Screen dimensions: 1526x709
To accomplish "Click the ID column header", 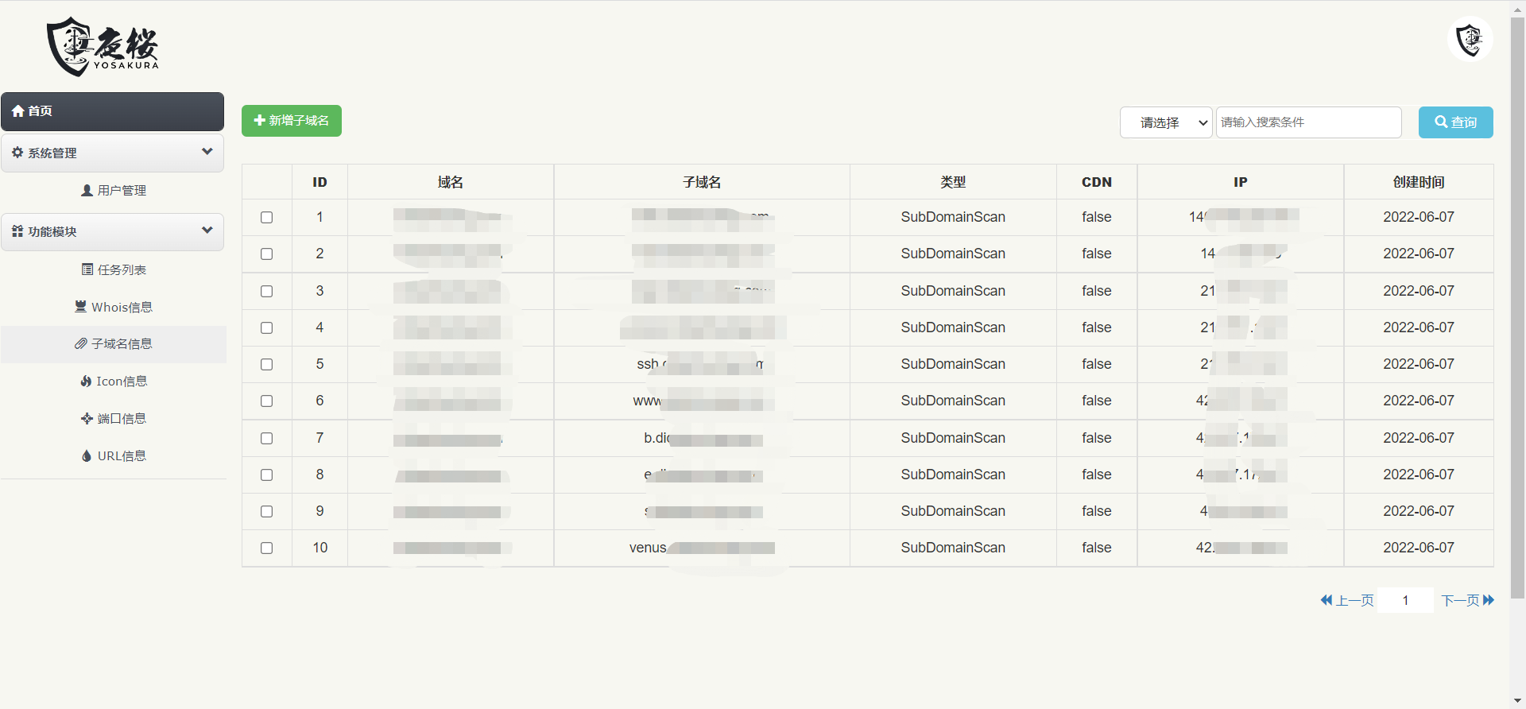I will (320, 182).
